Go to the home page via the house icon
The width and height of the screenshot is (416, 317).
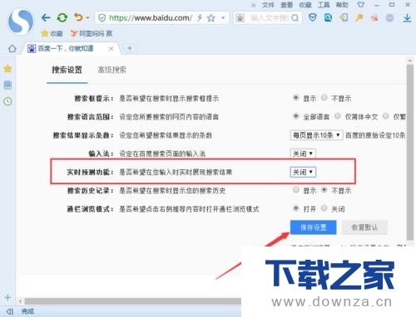12,49
